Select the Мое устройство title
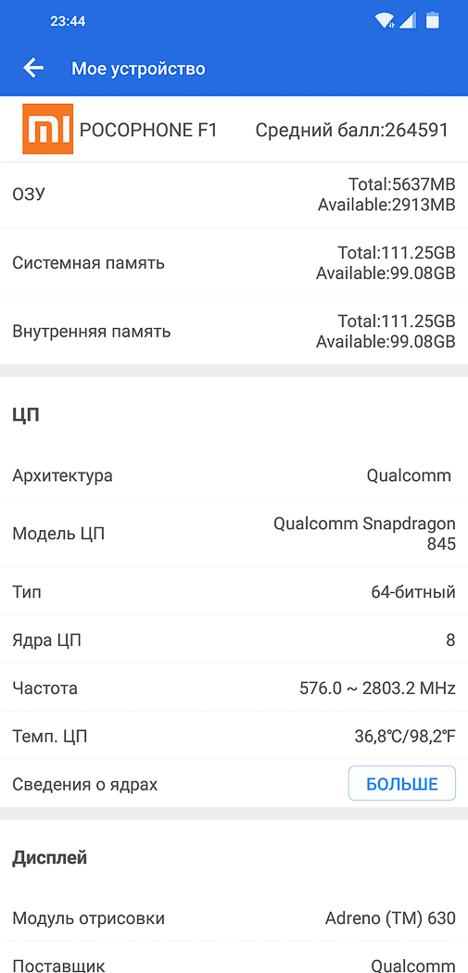The height and width of the screenshot is (973, 468). click(x=138, y=69)
